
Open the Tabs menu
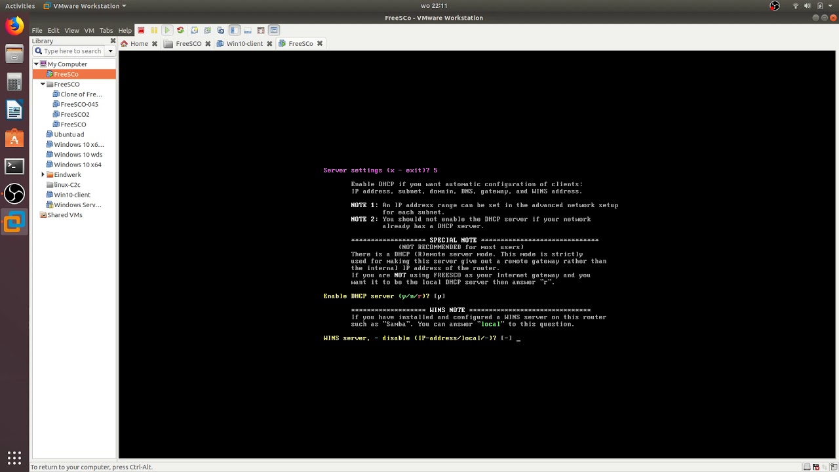click(x=106, y=30)
